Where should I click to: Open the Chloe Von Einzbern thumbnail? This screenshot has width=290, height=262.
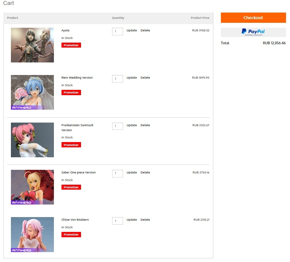[x=32, y=235]
